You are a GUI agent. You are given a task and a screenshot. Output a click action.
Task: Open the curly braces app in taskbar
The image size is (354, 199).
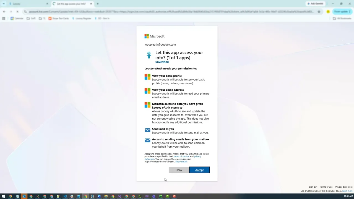click(x=92, y=196)
